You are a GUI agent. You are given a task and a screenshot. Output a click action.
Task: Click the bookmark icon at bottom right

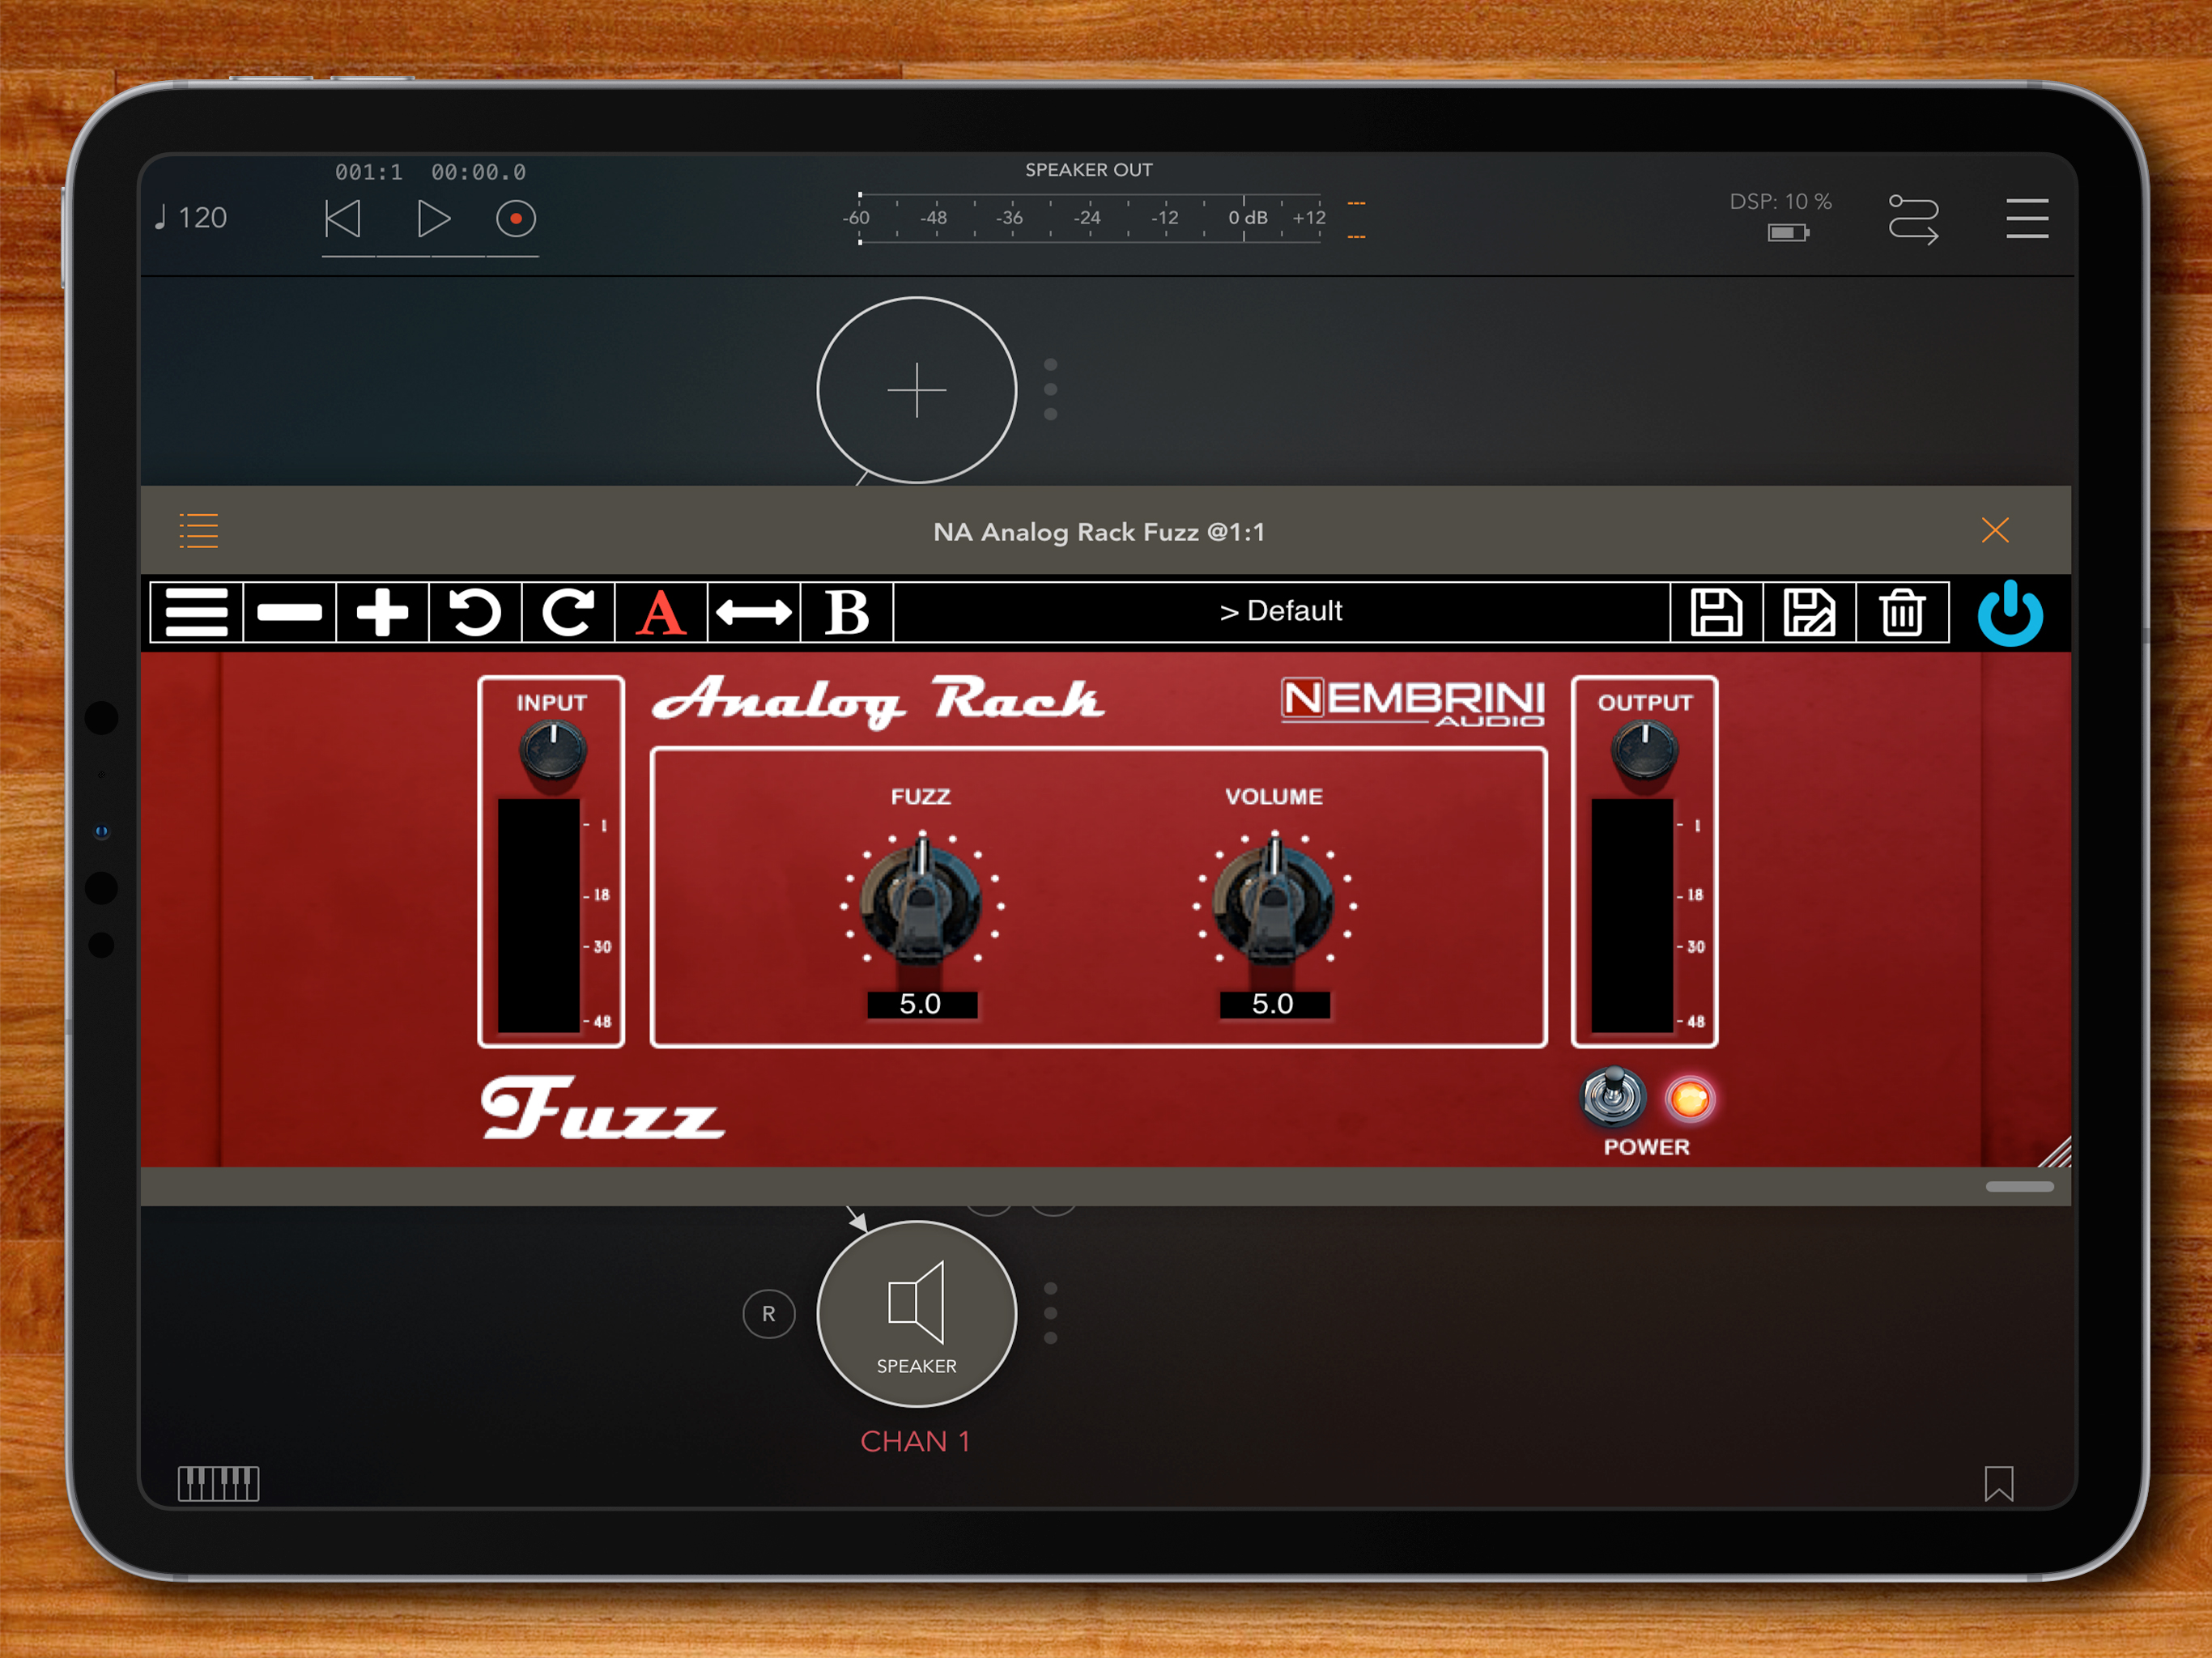[1998, 1483]
